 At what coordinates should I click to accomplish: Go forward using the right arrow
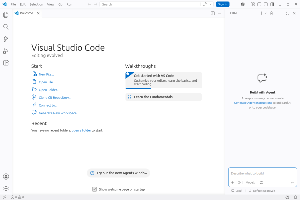(x=96, y=4)
